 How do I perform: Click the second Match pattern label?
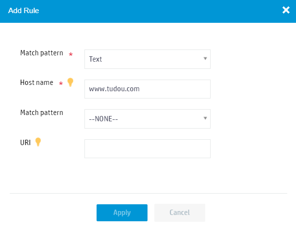coord(42,113)
